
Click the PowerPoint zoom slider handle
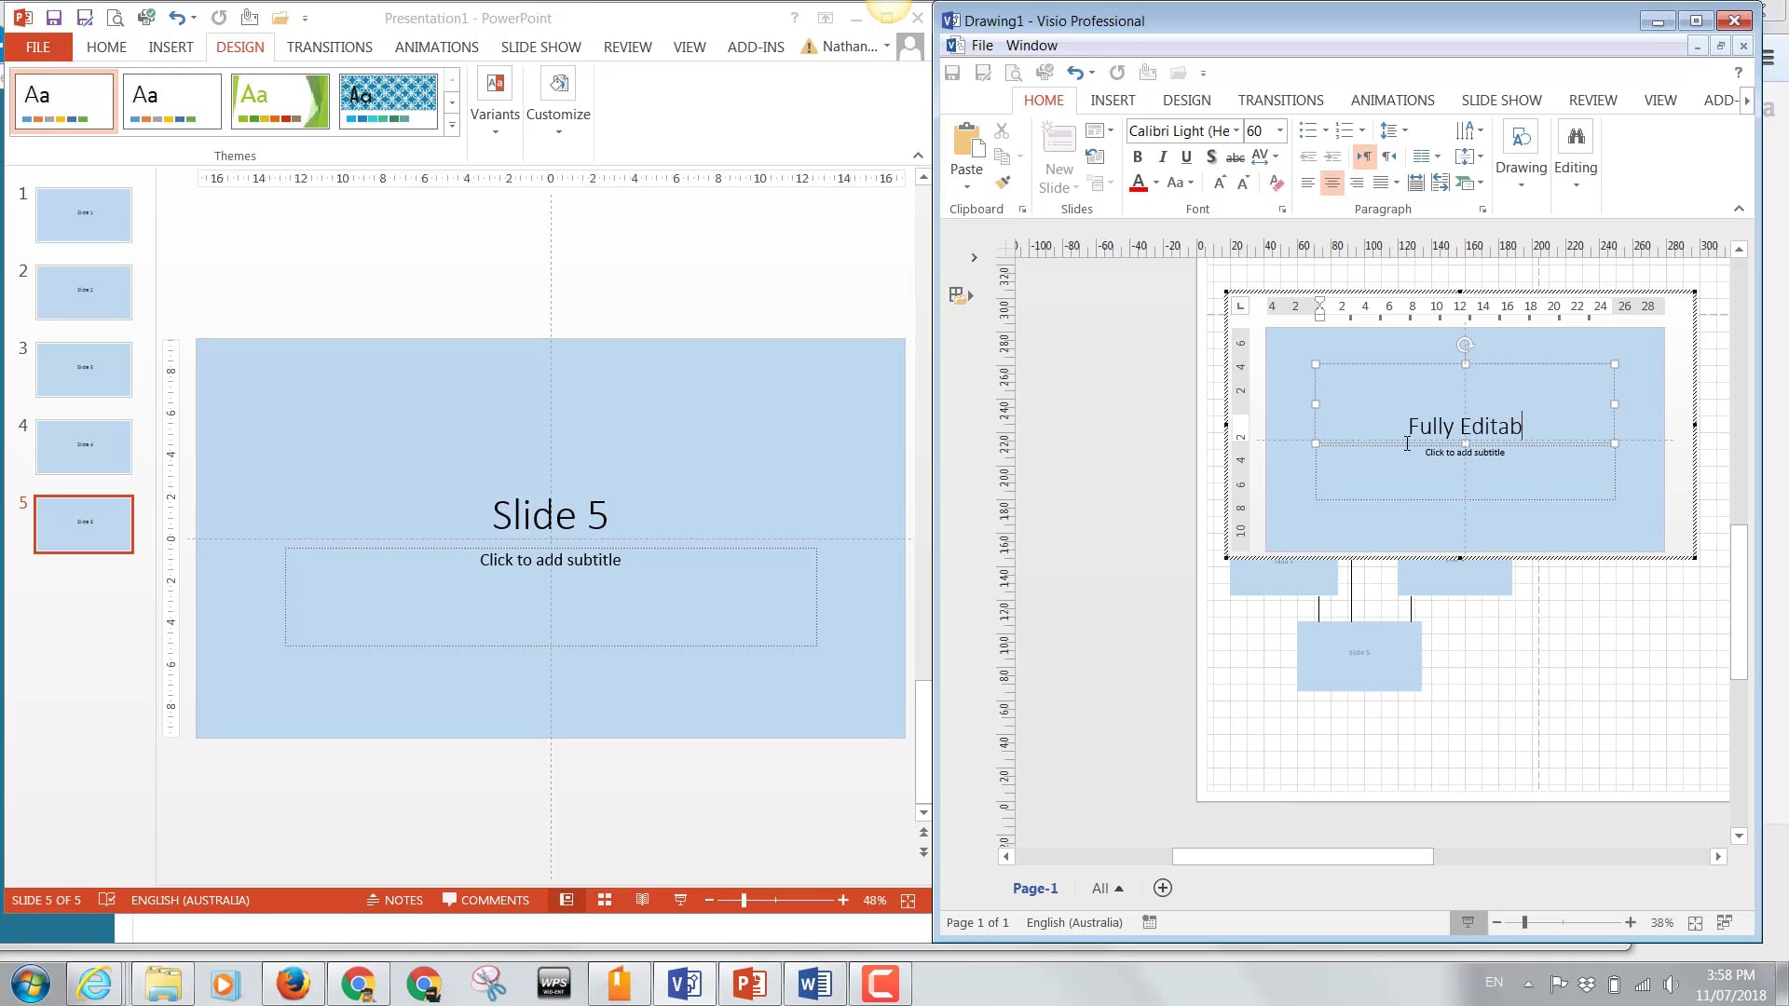click(744, 900)
